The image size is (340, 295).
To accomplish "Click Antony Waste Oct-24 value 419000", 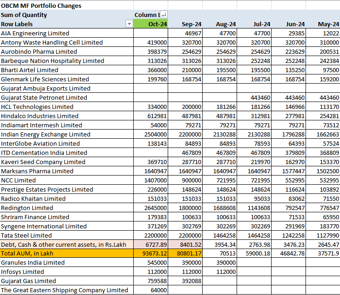I will pos(157,43).
